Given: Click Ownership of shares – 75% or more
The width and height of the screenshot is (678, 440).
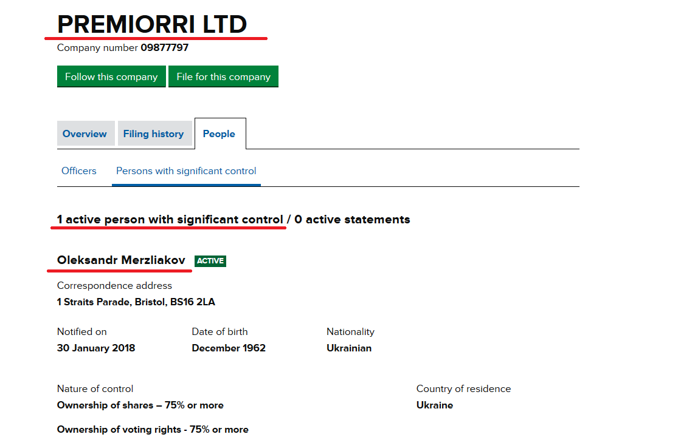Looking at the screenshot, I should [140, 405].
